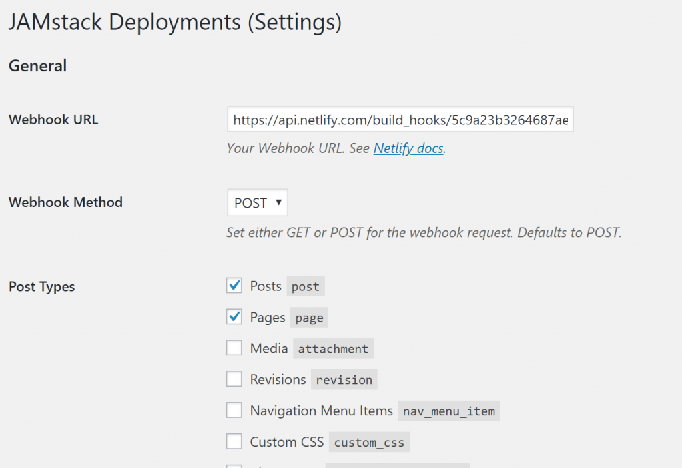The image size is (682, 468).
Task: Click the 'Webhook Method' field label
Action: point(65,202)
